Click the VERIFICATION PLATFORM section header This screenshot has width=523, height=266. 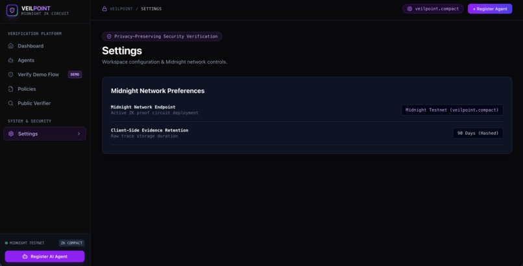coord(34,34)
